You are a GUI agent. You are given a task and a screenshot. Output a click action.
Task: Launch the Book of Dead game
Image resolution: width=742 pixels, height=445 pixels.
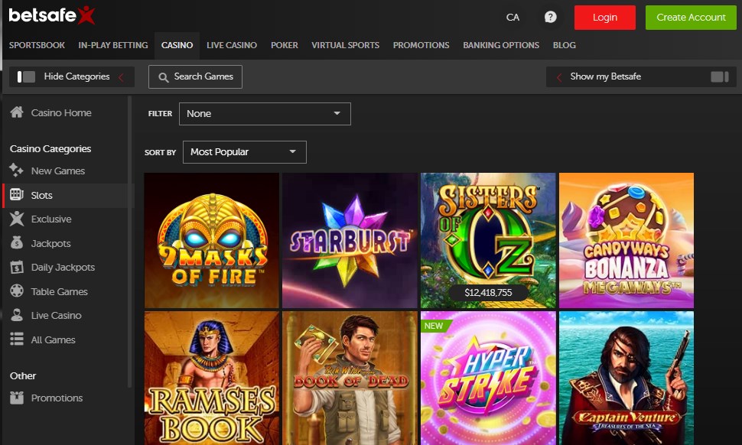(x=350, y=378)
